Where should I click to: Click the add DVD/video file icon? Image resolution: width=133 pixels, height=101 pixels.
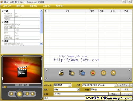[61, 73]
